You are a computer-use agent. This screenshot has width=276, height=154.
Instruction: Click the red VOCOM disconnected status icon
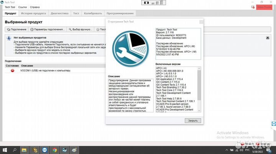[x=13, y=71]
